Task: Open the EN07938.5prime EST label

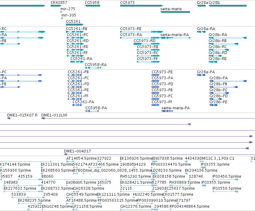Action: (x=168, y=158)
